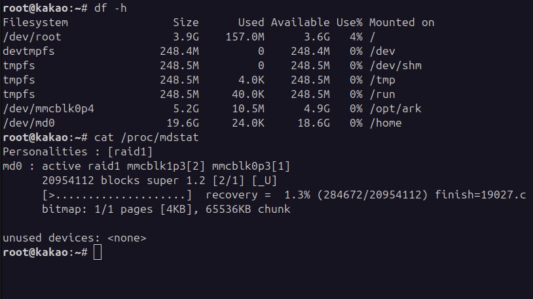Click the 'mmcblk0p3[1]' device entry
This screenshot has width=533, height=299.
(x=251, y=166)
